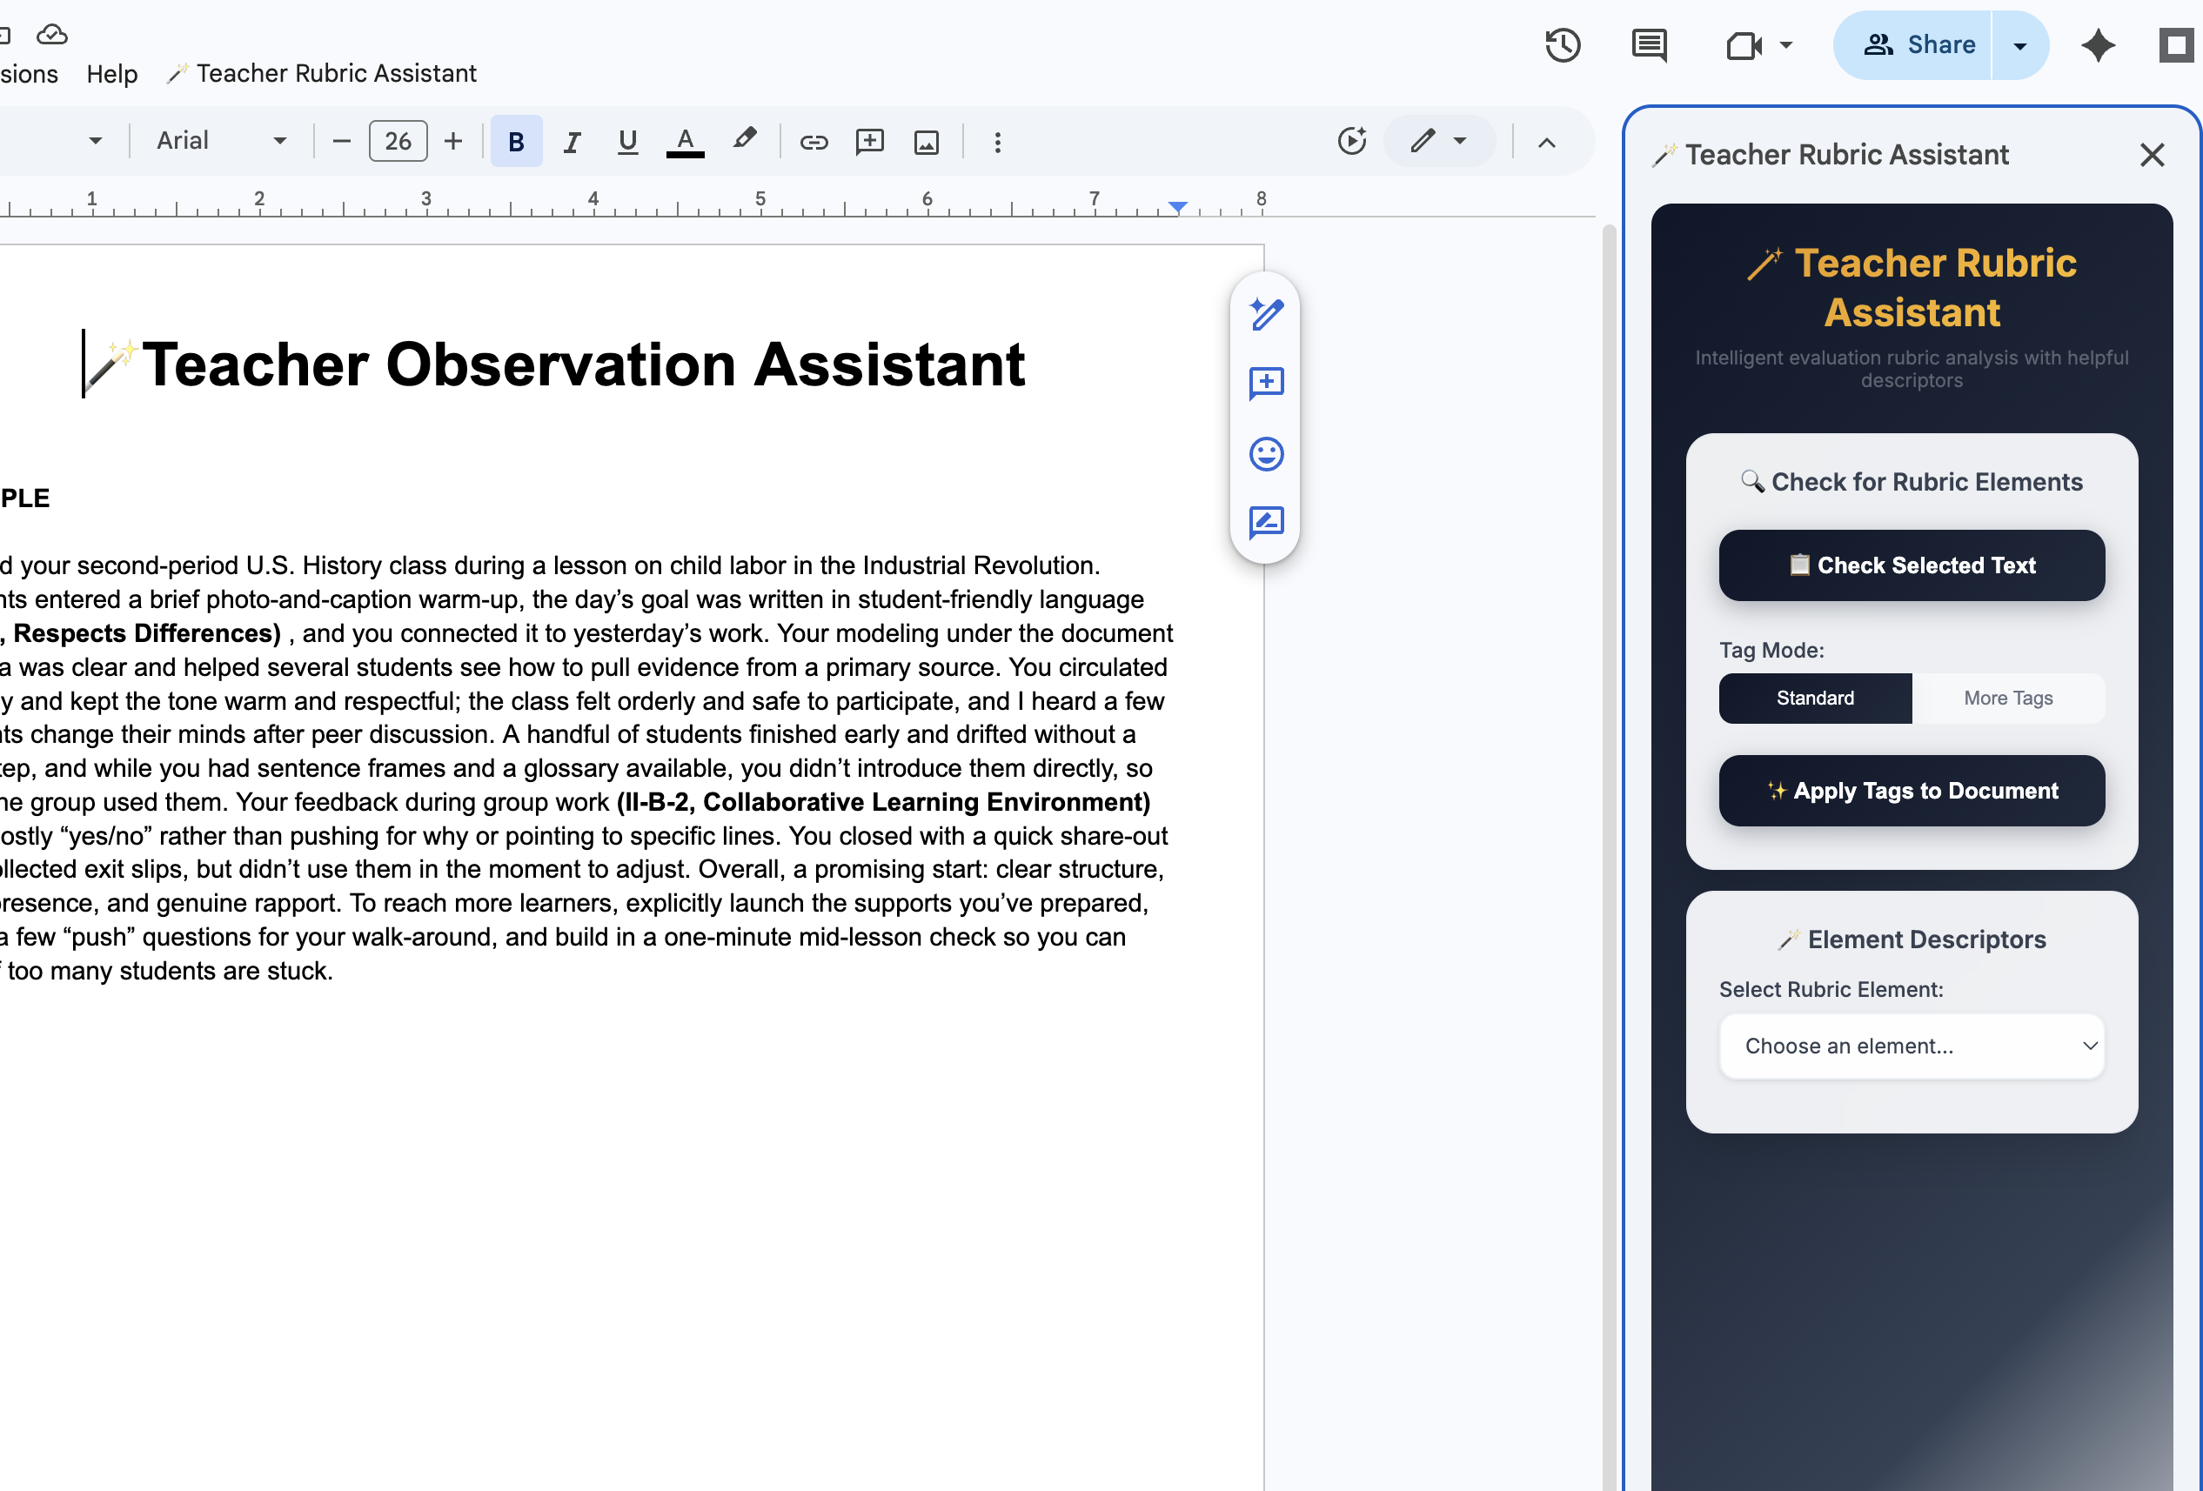Insert an image using the toolbar icon

(x=926, y=141)
